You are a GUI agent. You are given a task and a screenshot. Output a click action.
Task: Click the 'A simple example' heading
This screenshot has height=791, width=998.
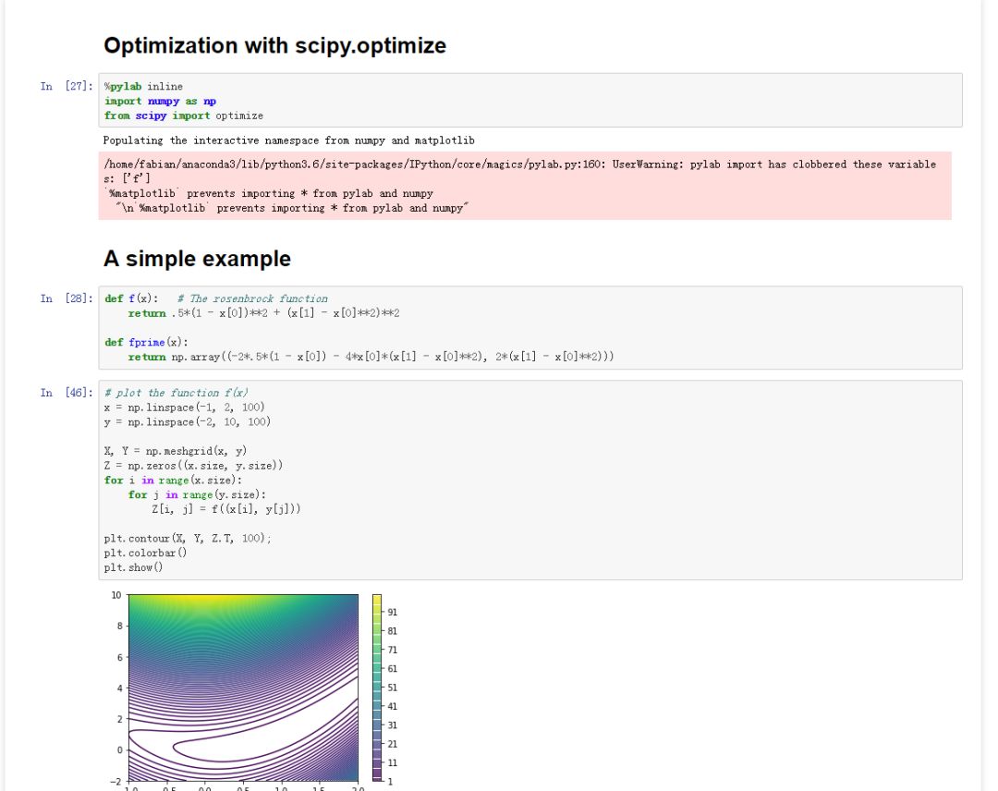[x=197, y=259]
